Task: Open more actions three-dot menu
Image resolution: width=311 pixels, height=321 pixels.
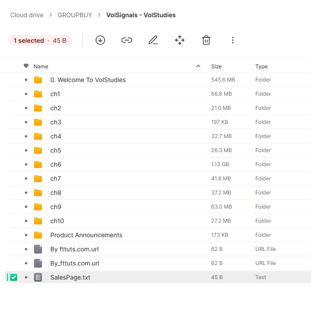Action: [233, 40]
